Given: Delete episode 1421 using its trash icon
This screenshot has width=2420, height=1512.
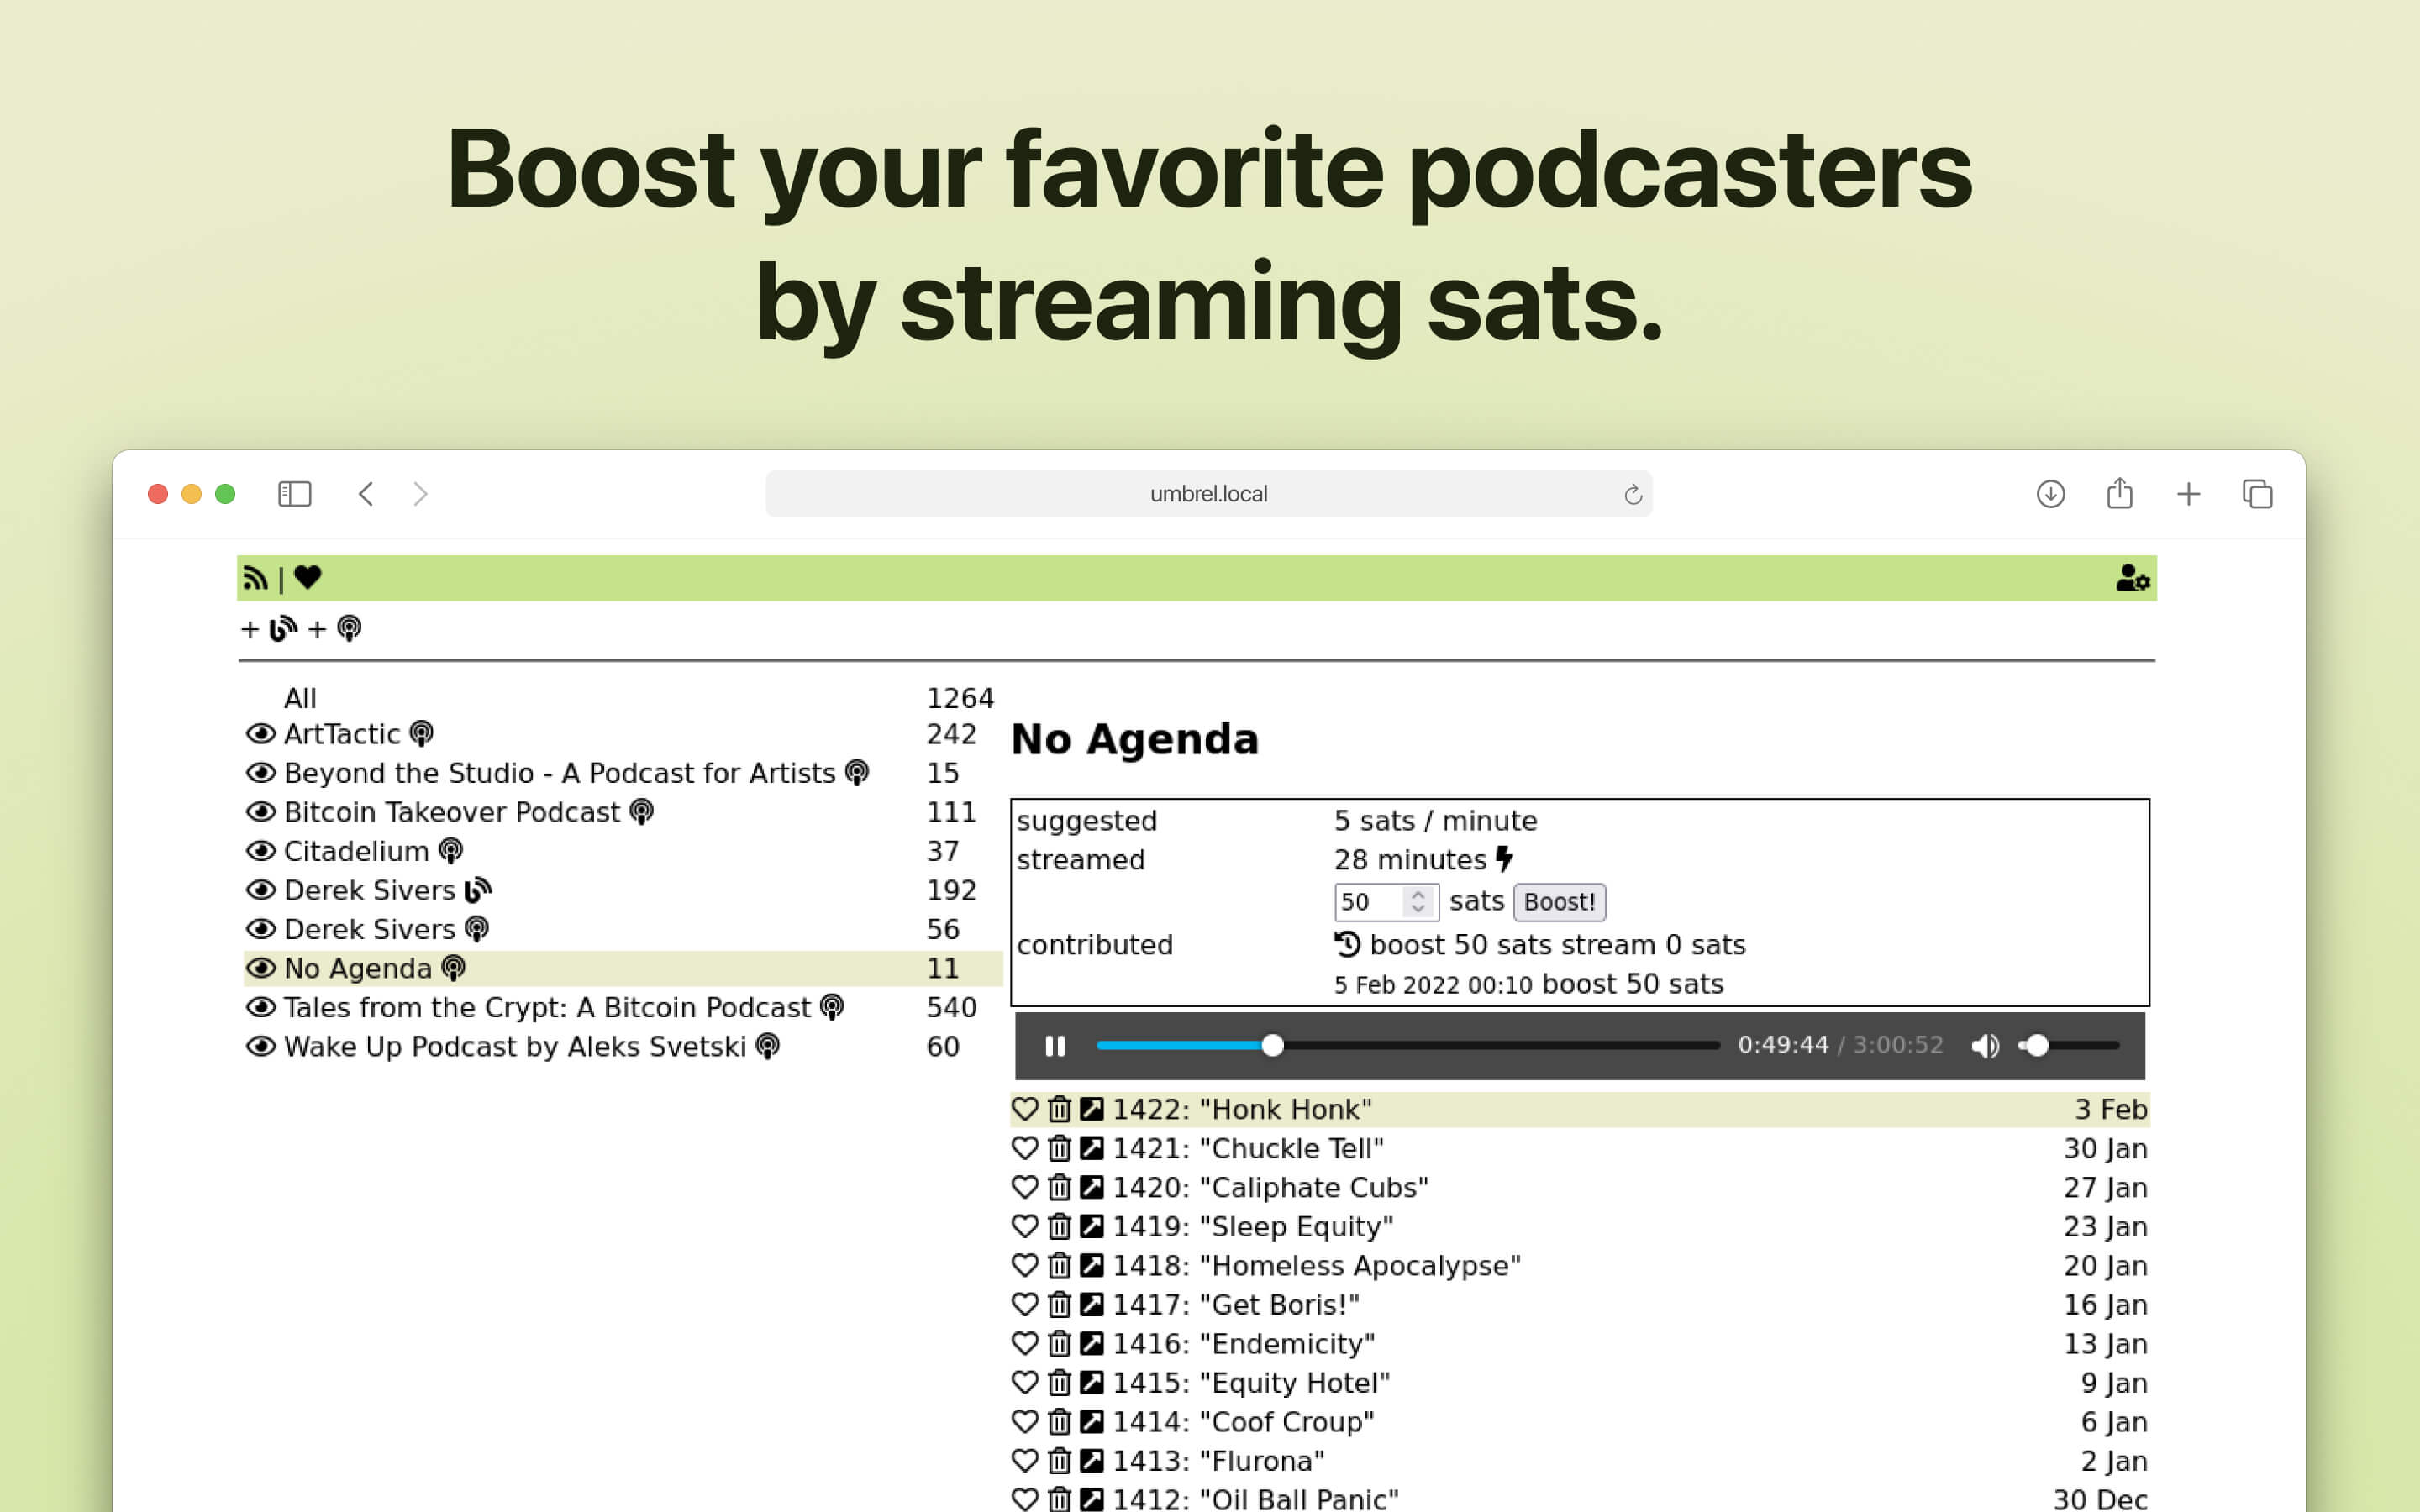Looking at the screenshot, I should pos(1058,1148).
